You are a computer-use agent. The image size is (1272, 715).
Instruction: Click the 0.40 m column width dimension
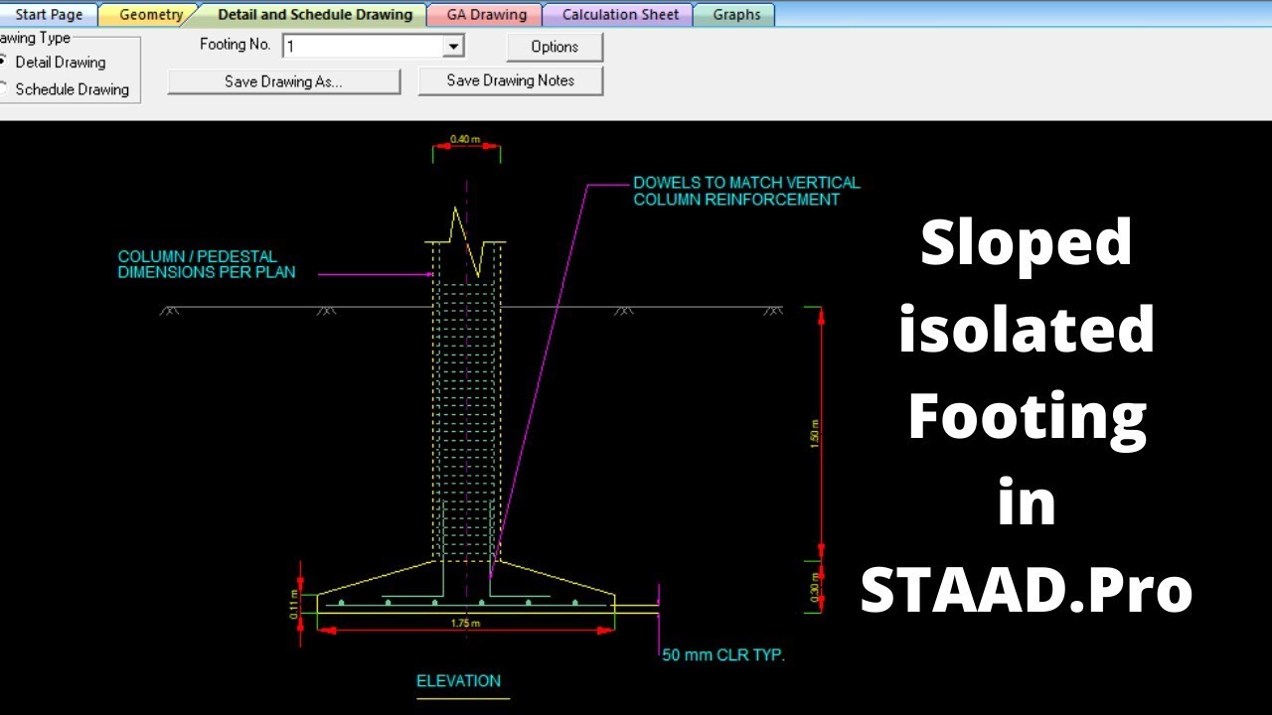point(465,140)
